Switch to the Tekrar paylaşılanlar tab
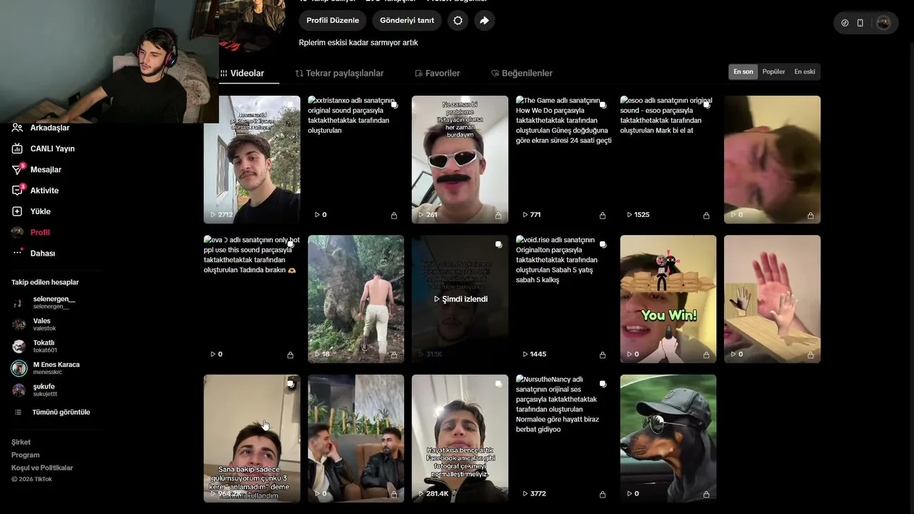Image resolution: width=914 pixels, height=514 pixels. [x=340, y=74]
